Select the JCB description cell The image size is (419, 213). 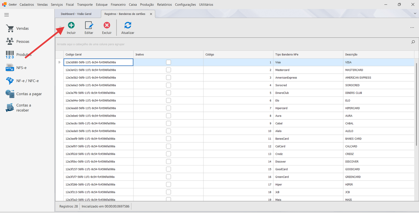379,192
